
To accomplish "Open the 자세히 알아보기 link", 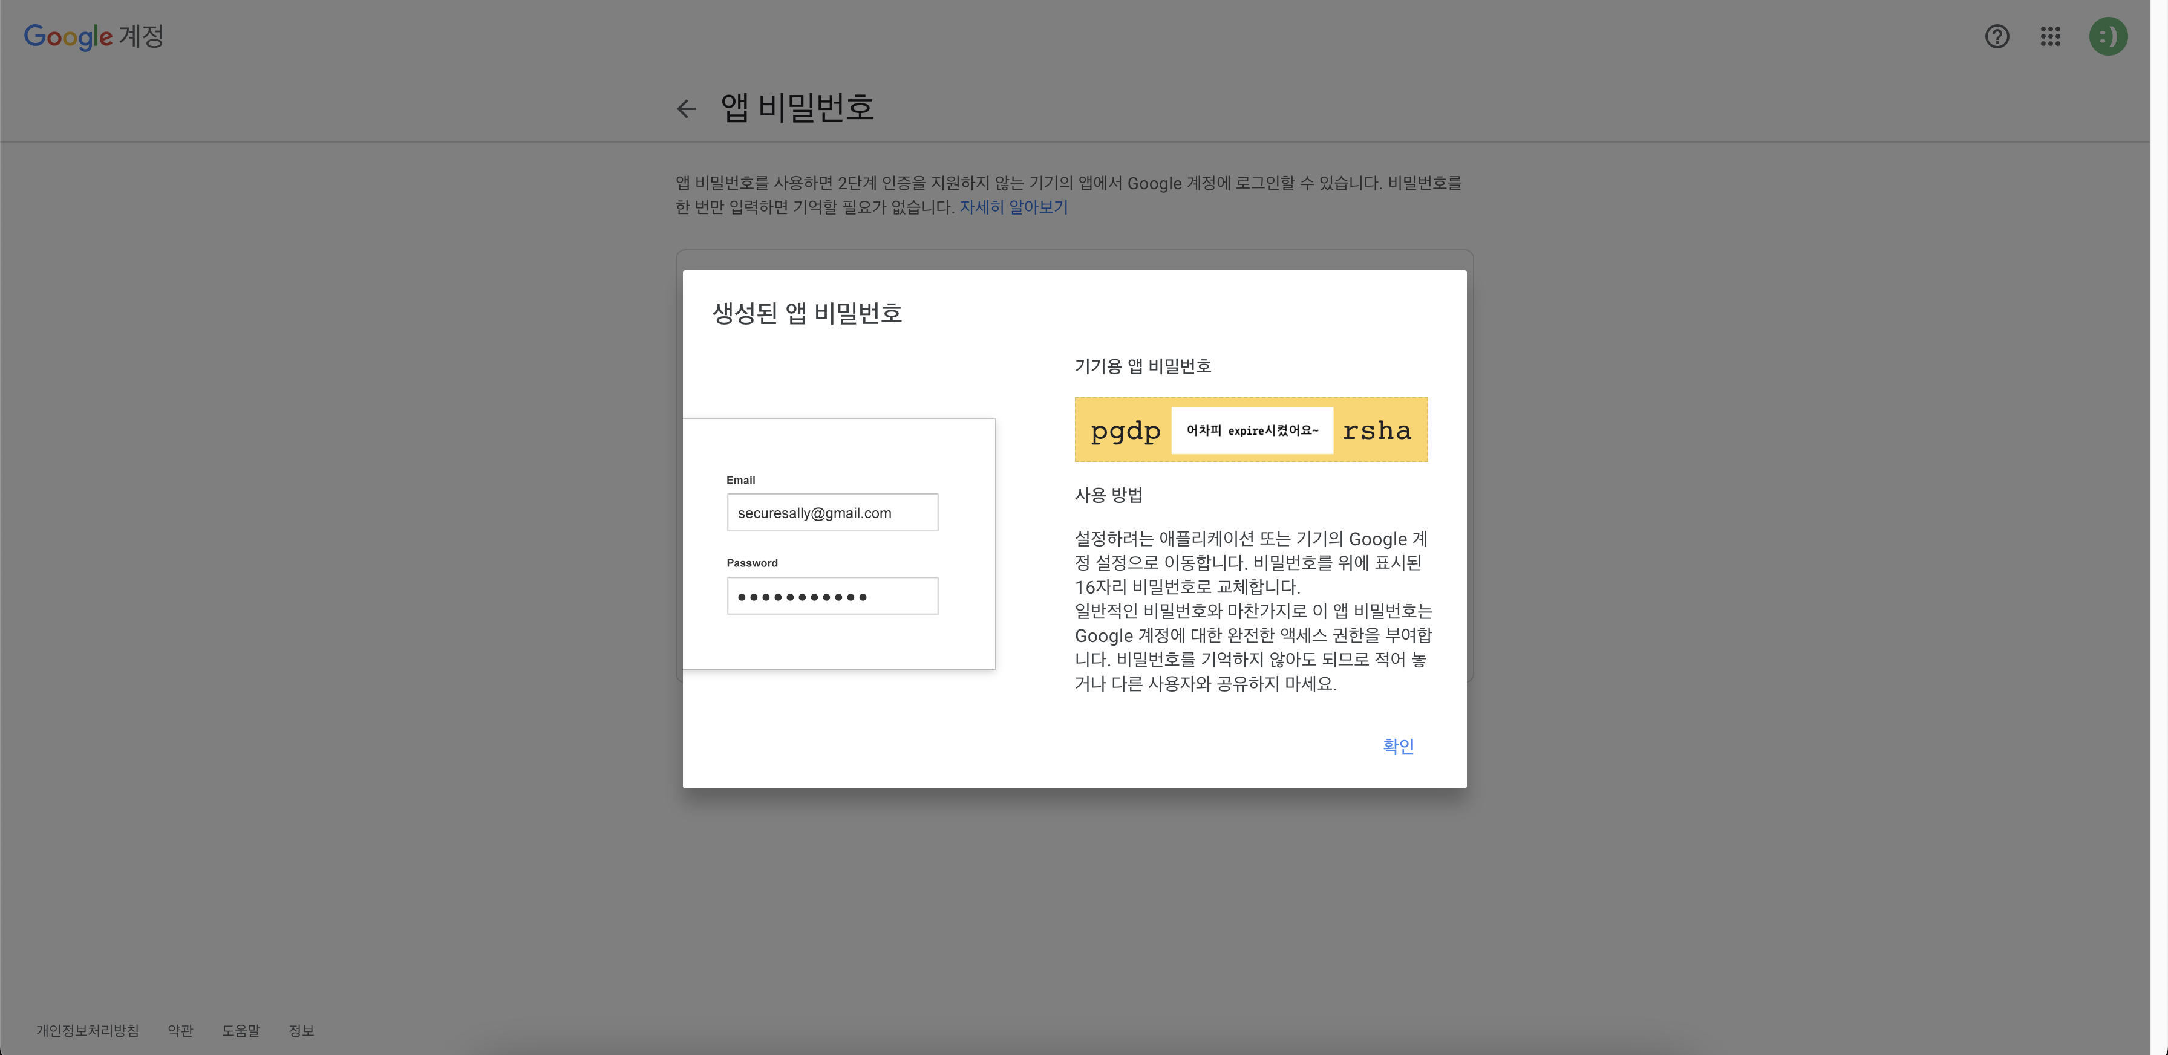I will (1013, 207).
